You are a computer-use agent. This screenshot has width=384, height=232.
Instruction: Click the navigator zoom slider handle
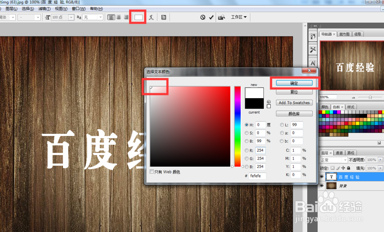click(370, 97)
